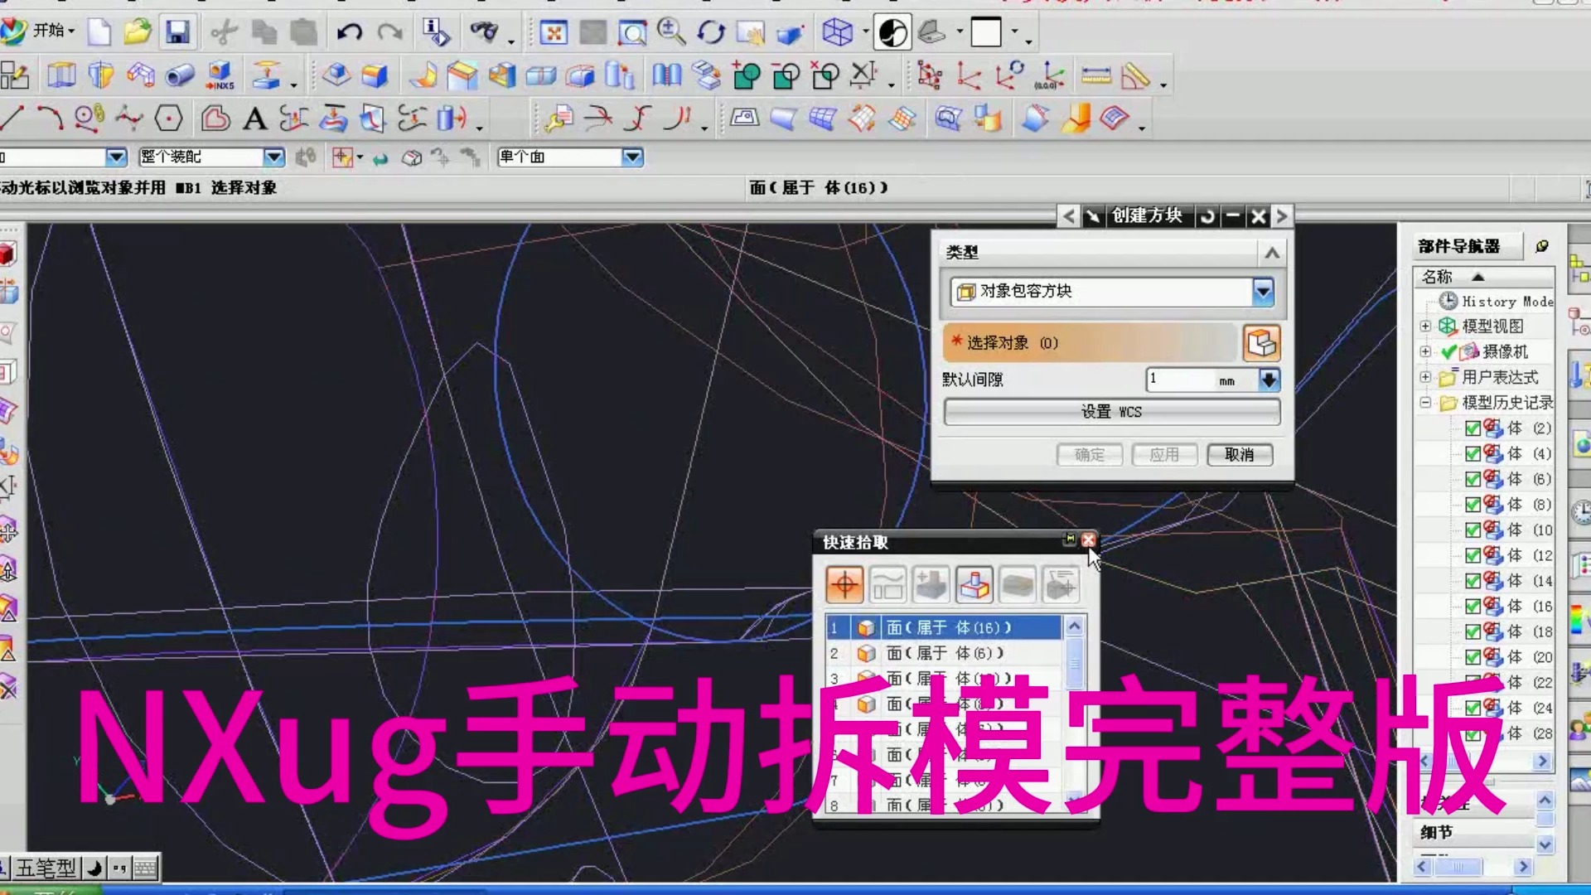Click the 选择对象 (0) selection row
Viewport: 1591px width, 895px height.
point(1090,342)
